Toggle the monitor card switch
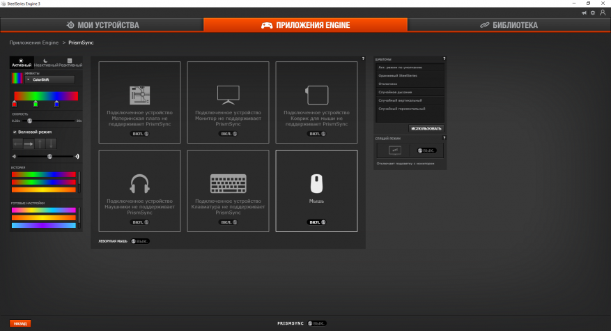The height and width of the screenshot is (331, 611). point(228,134)
